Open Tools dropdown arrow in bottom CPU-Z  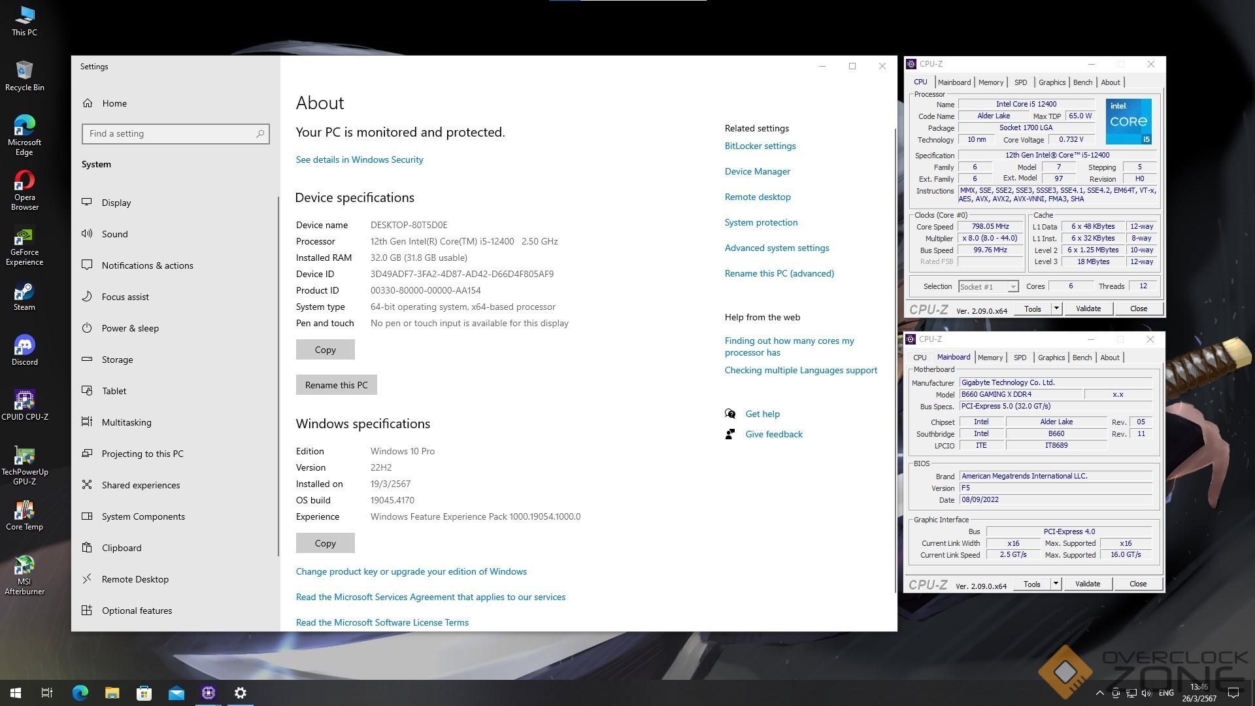[1056, 584]
